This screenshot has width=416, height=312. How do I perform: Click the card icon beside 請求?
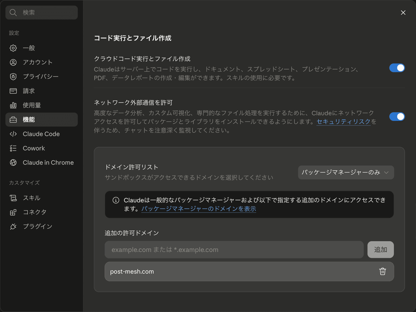pos(13,91)
